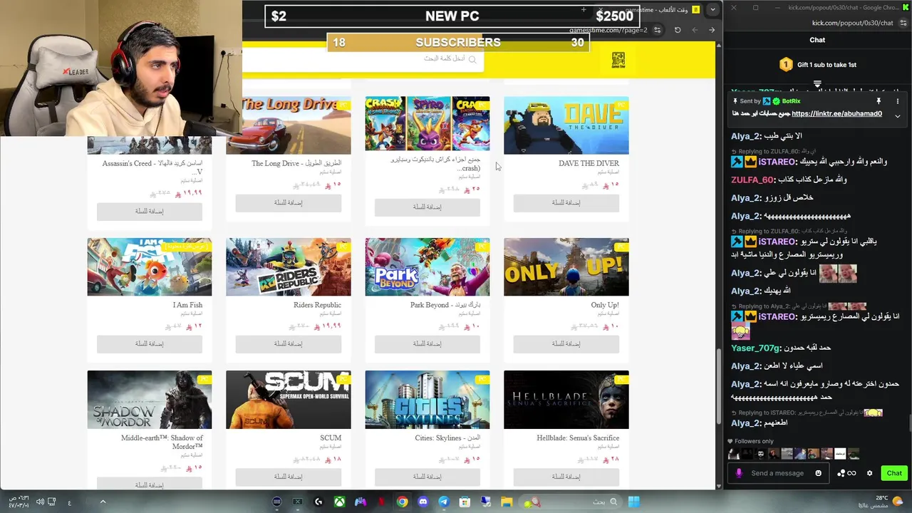Add Park Beyond to cart

click(427, 343)
